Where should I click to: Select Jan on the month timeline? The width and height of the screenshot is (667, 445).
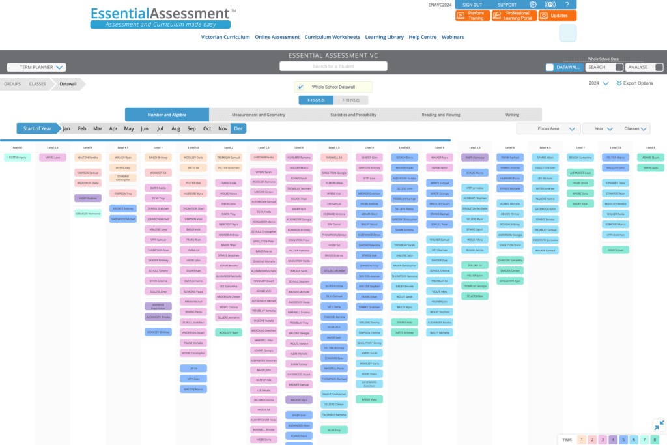click(66, 128)
